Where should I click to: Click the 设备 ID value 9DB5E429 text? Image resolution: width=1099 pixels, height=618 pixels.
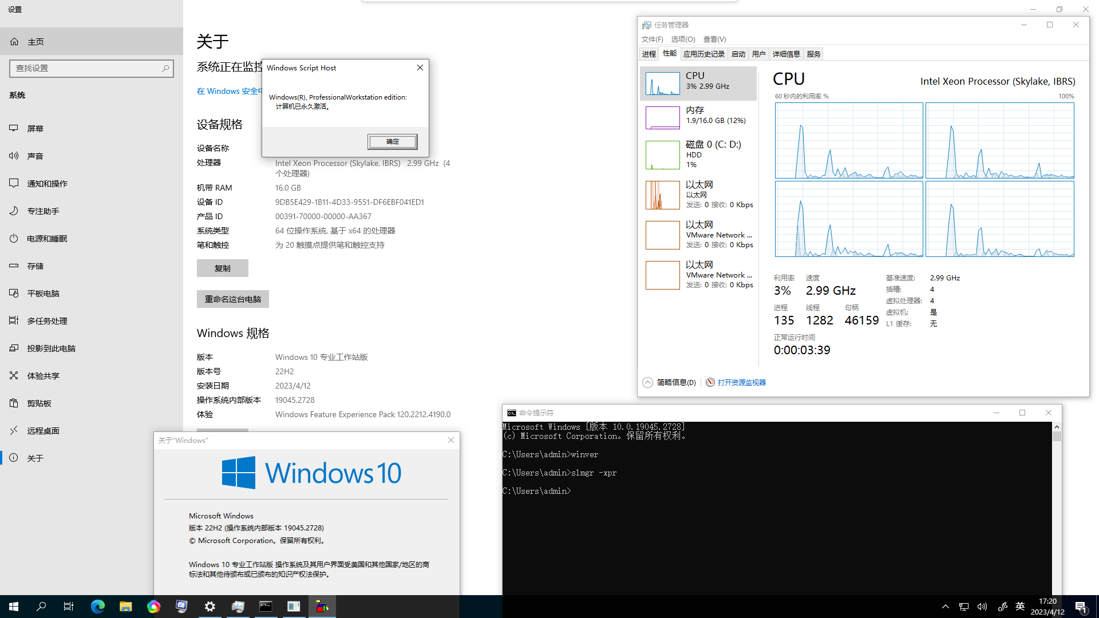point(350,202)
